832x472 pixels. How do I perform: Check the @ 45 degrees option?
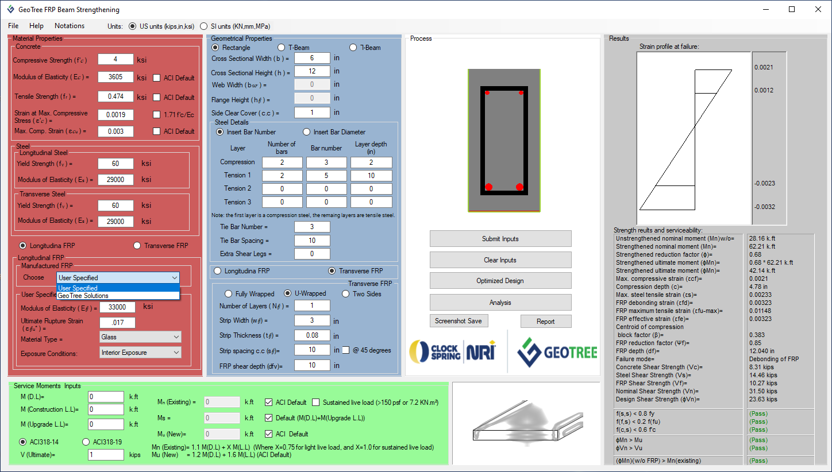click(346, 350)
